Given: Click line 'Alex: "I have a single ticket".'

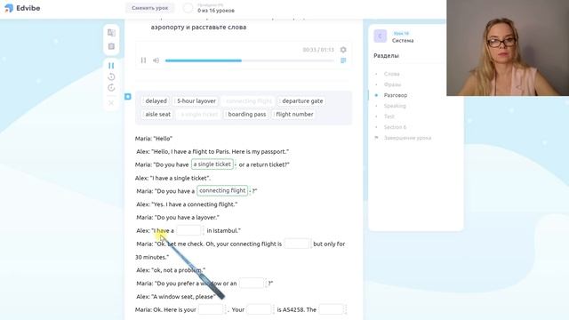Looking at the screenshot, I should click(x=172, y=178).
